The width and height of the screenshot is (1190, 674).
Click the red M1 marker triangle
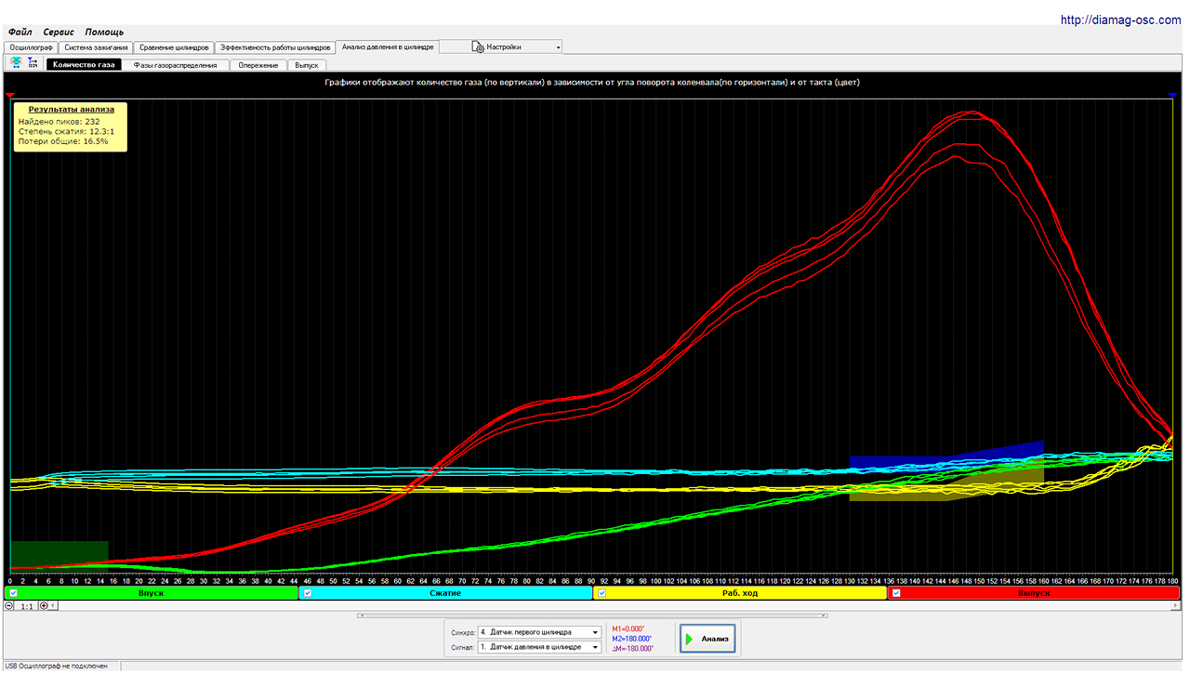click(x=10, y=95)
